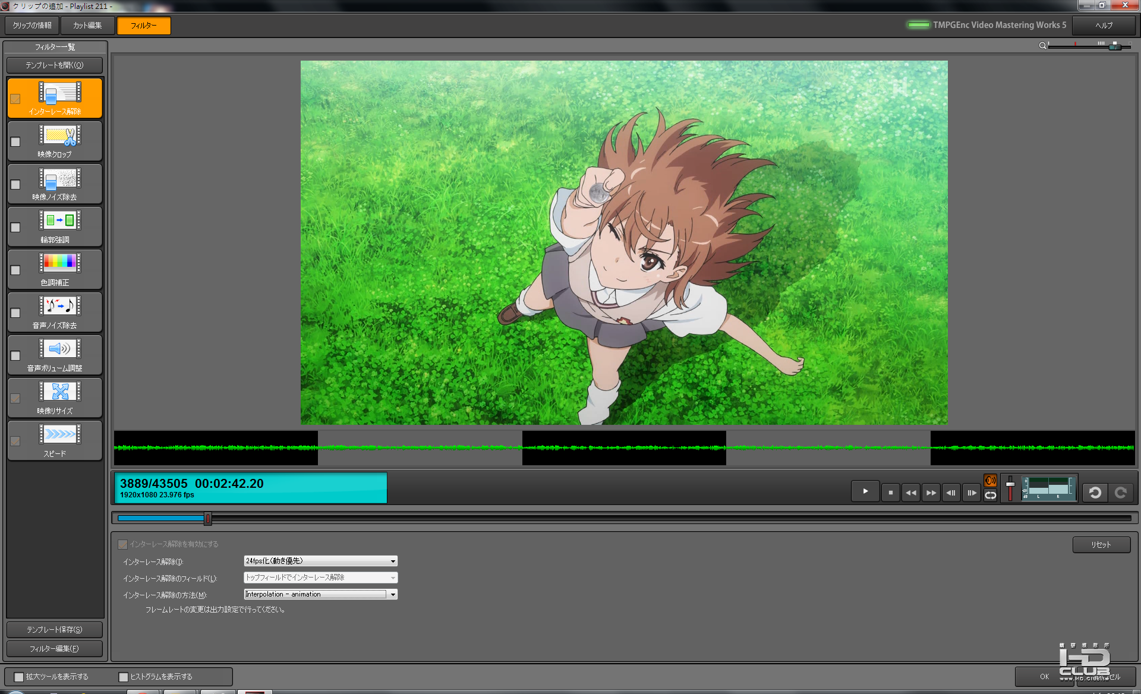Step back one frame
The image size is (1141, 694).
tap(951, 493)
